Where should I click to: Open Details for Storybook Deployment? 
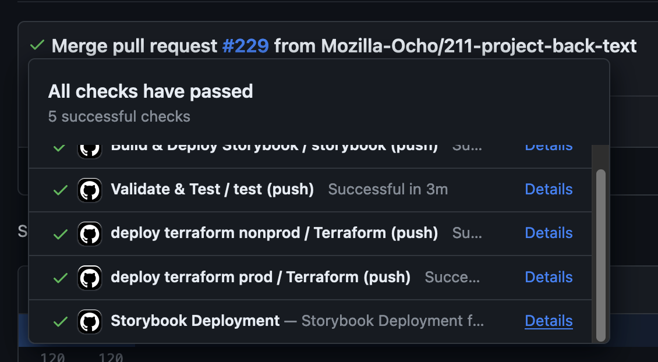pos(549,321)
